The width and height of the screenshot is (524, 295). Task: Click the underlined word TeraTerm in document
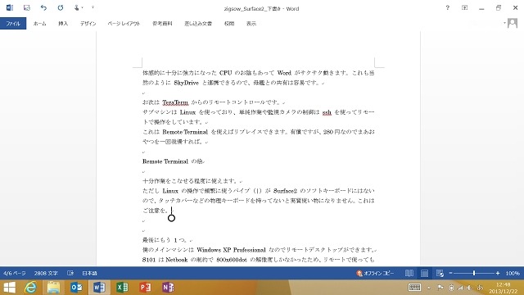[x=175, y=102]
